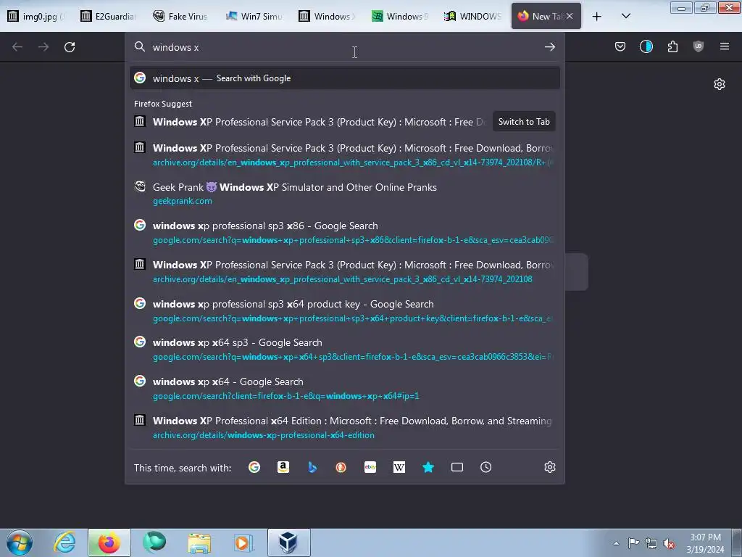This screenshot has height=557, width=742.
Task: Go forward one page
Action: [43, 47]
